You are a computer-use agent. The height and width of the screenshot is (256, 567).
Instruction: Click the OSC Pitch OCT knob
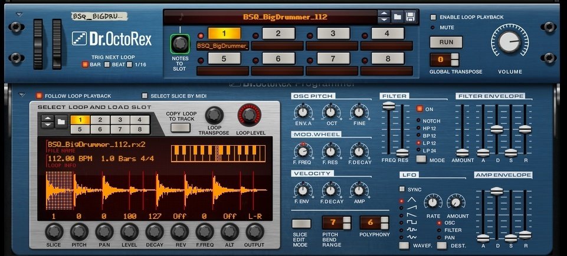pyautogui.click(x=330, y=112)
